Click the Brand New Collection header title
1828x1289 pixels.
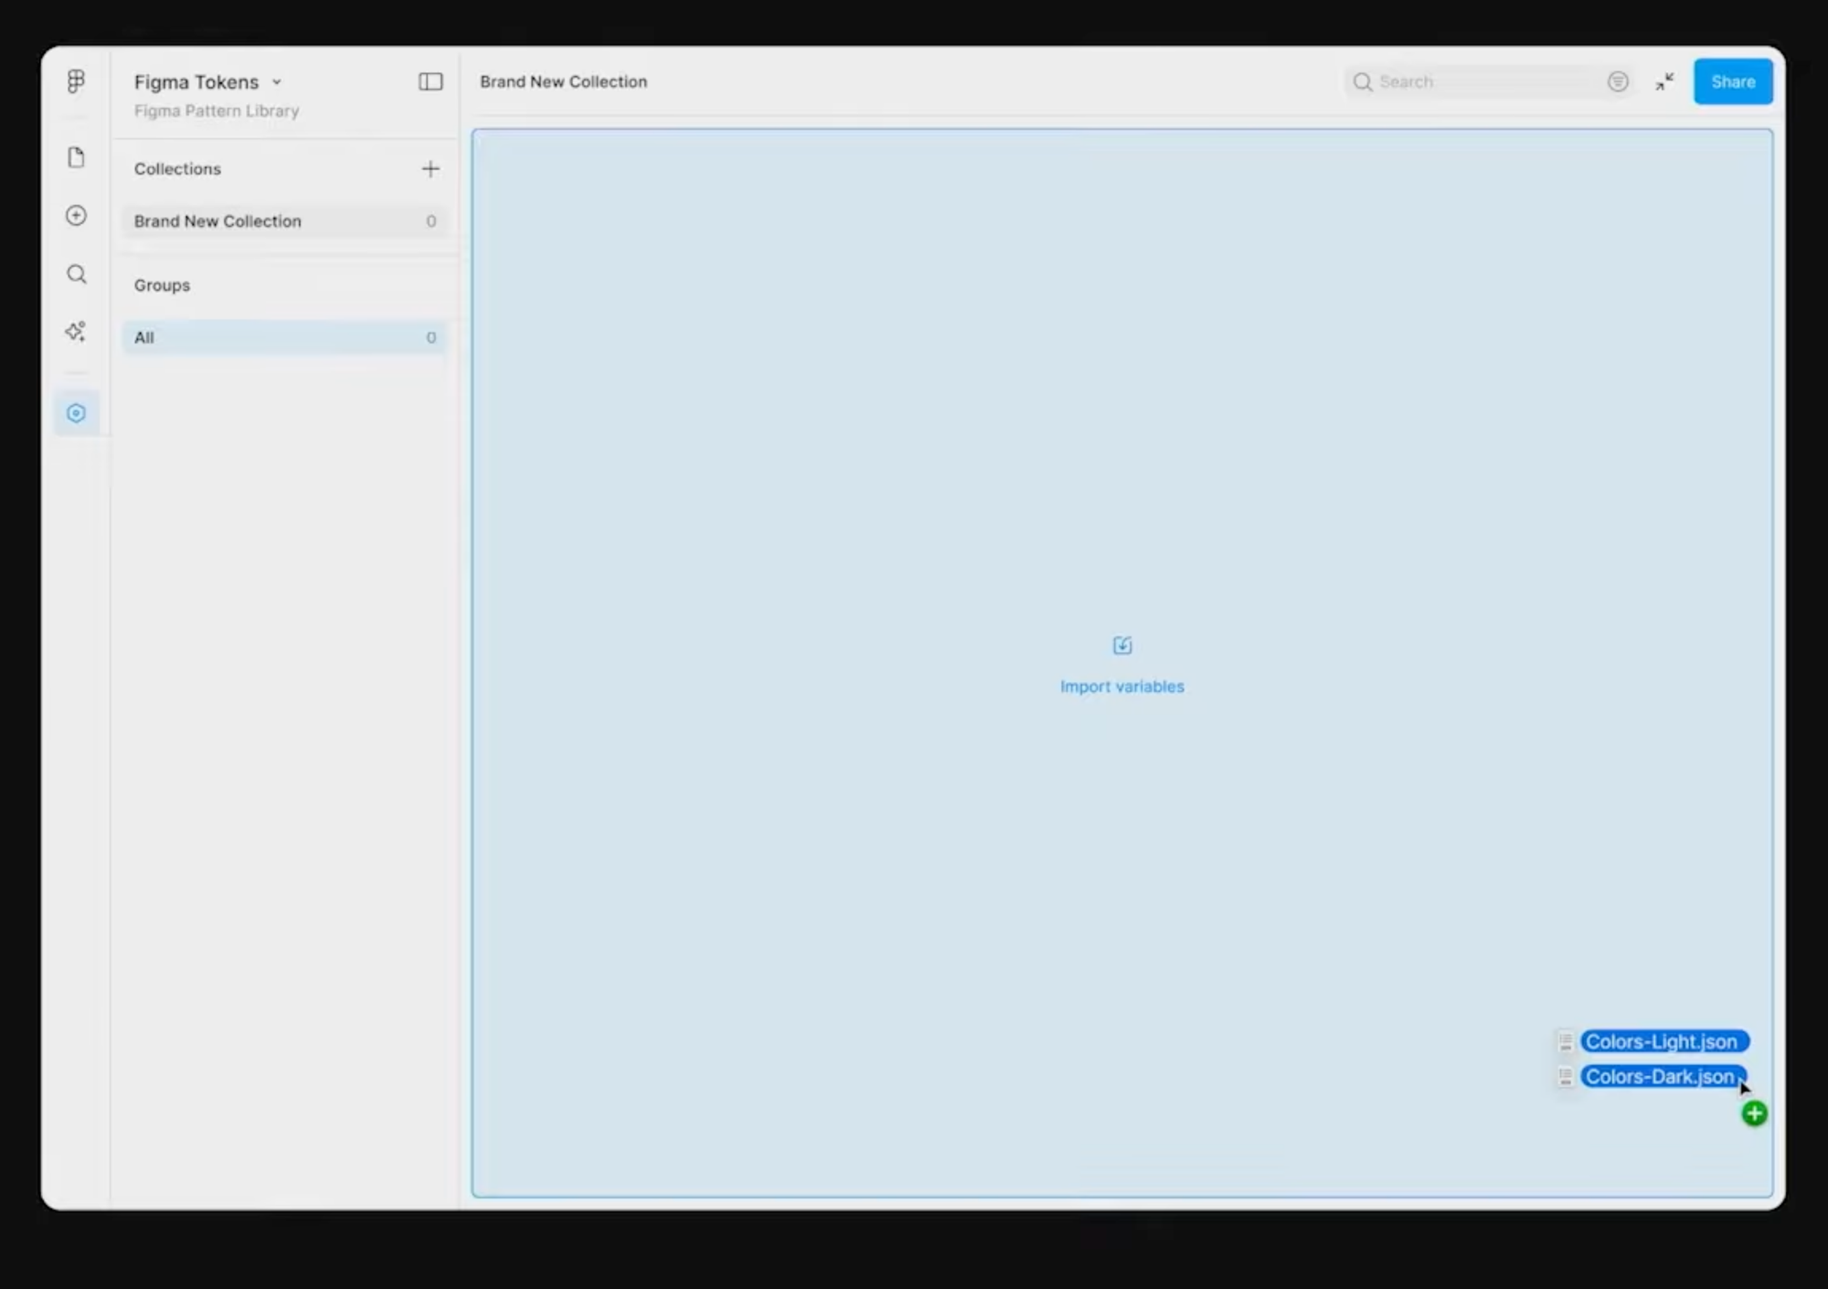pyautogui.click(x=563, y=81)
